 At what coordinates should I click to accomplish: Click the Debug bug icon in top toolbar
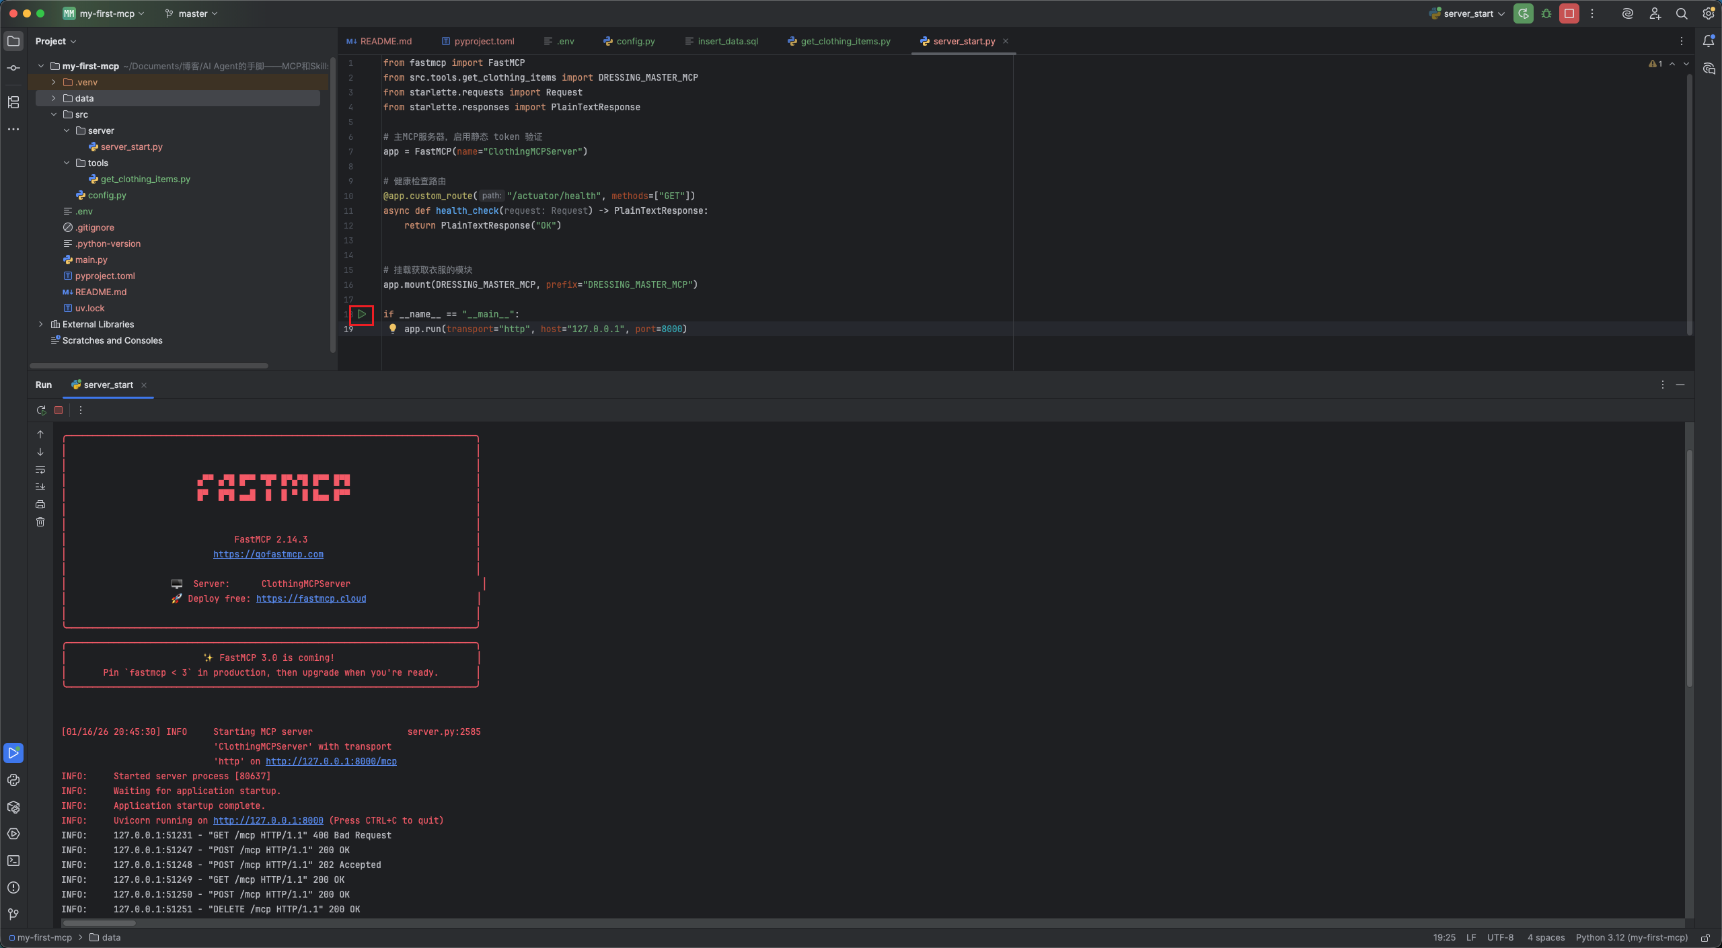pos(1546,13)
